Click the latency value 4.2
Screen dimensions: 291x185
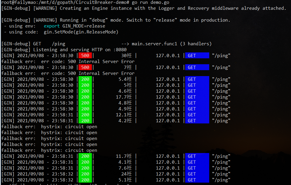(125, 121)
